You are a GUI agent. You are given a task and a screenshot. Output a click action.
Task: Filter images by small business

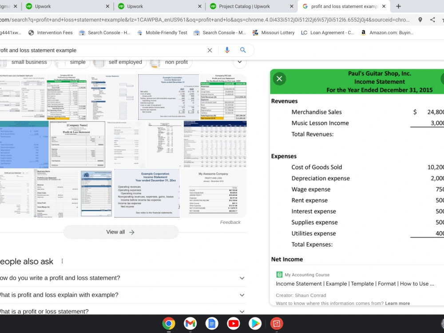coord(25,62)
